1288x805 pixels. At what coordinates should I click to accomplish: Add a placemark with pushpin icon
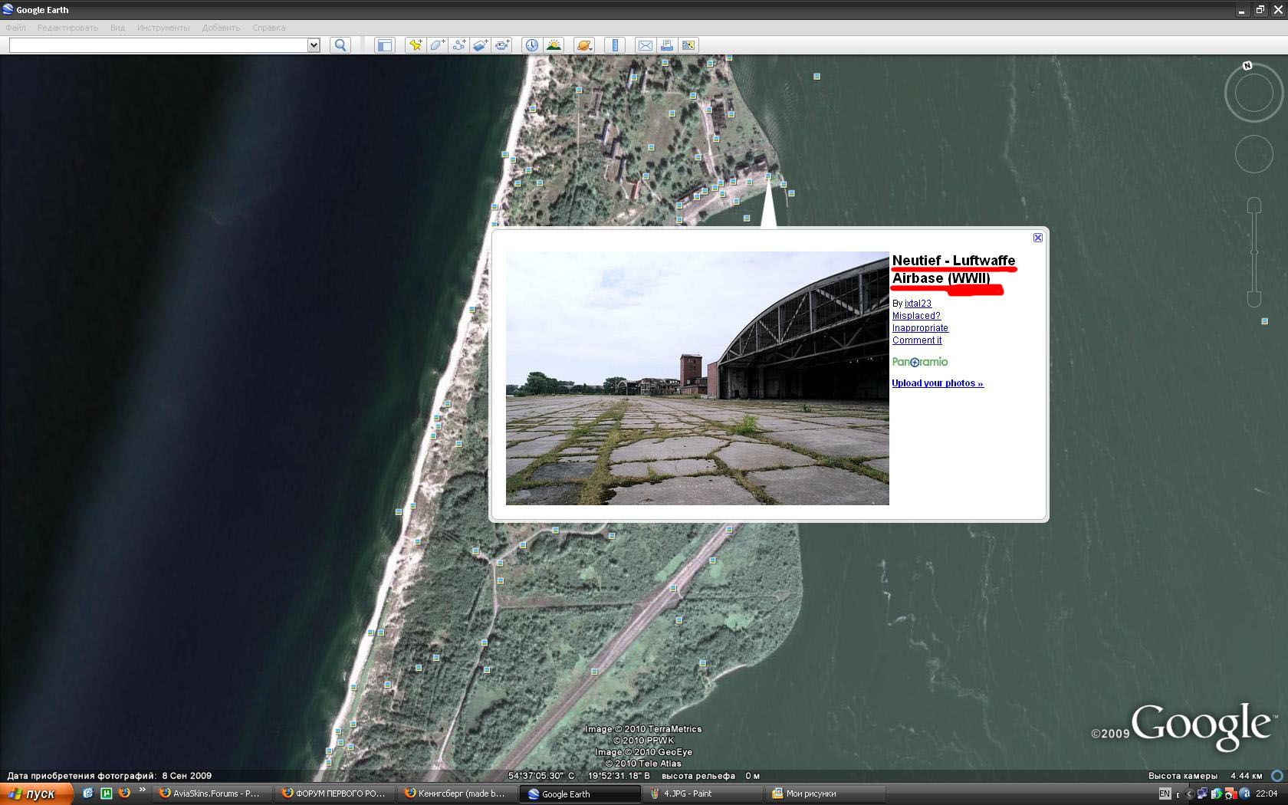[415, 45]
